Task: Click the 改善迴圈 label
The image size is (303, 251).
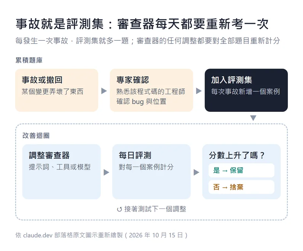Action: (x=36, y=135)
